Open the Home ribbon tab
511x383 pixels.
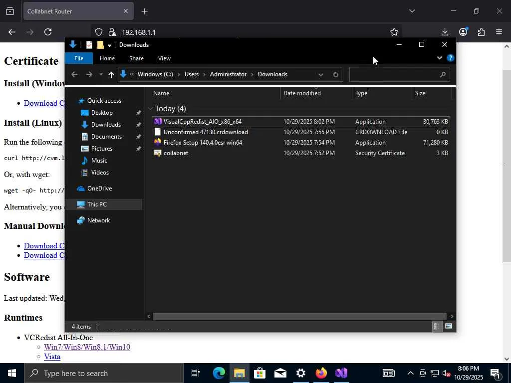[107, 58]
